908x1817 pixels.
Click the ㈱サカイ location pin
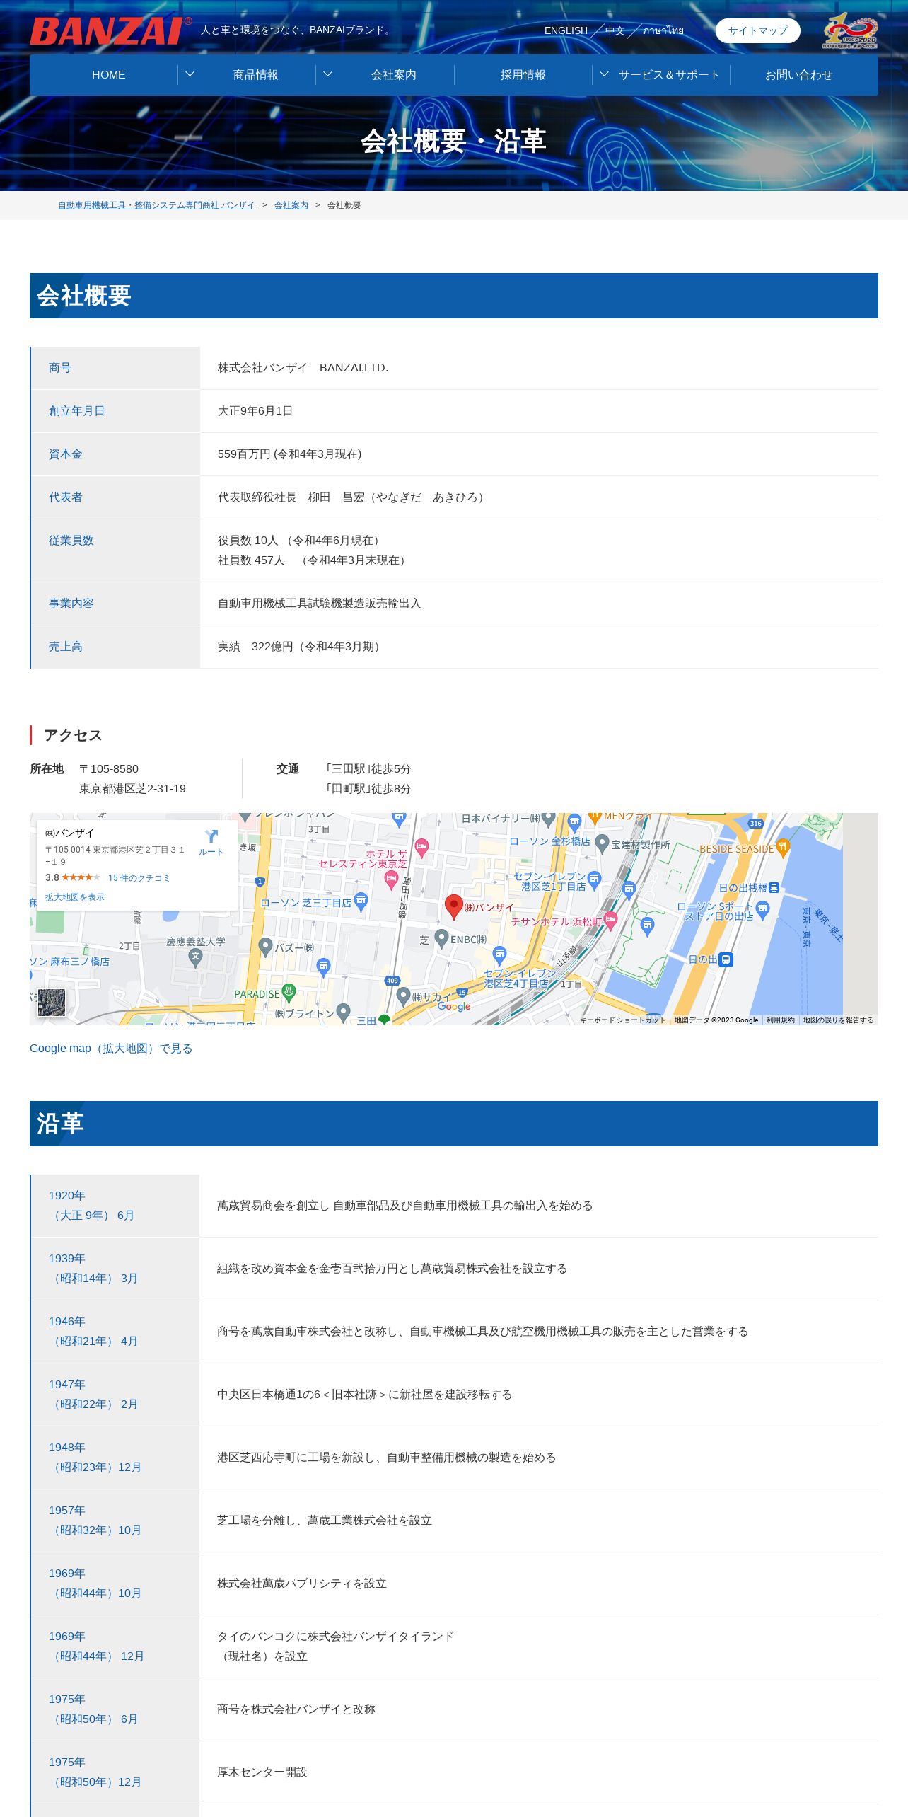[403, 996]
